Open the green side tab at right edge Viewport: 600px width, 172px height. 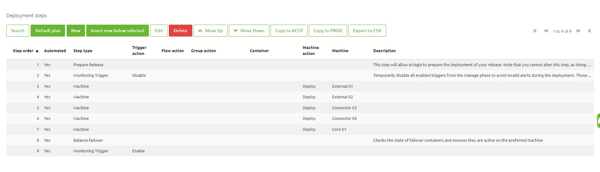(x=598, y=120)
